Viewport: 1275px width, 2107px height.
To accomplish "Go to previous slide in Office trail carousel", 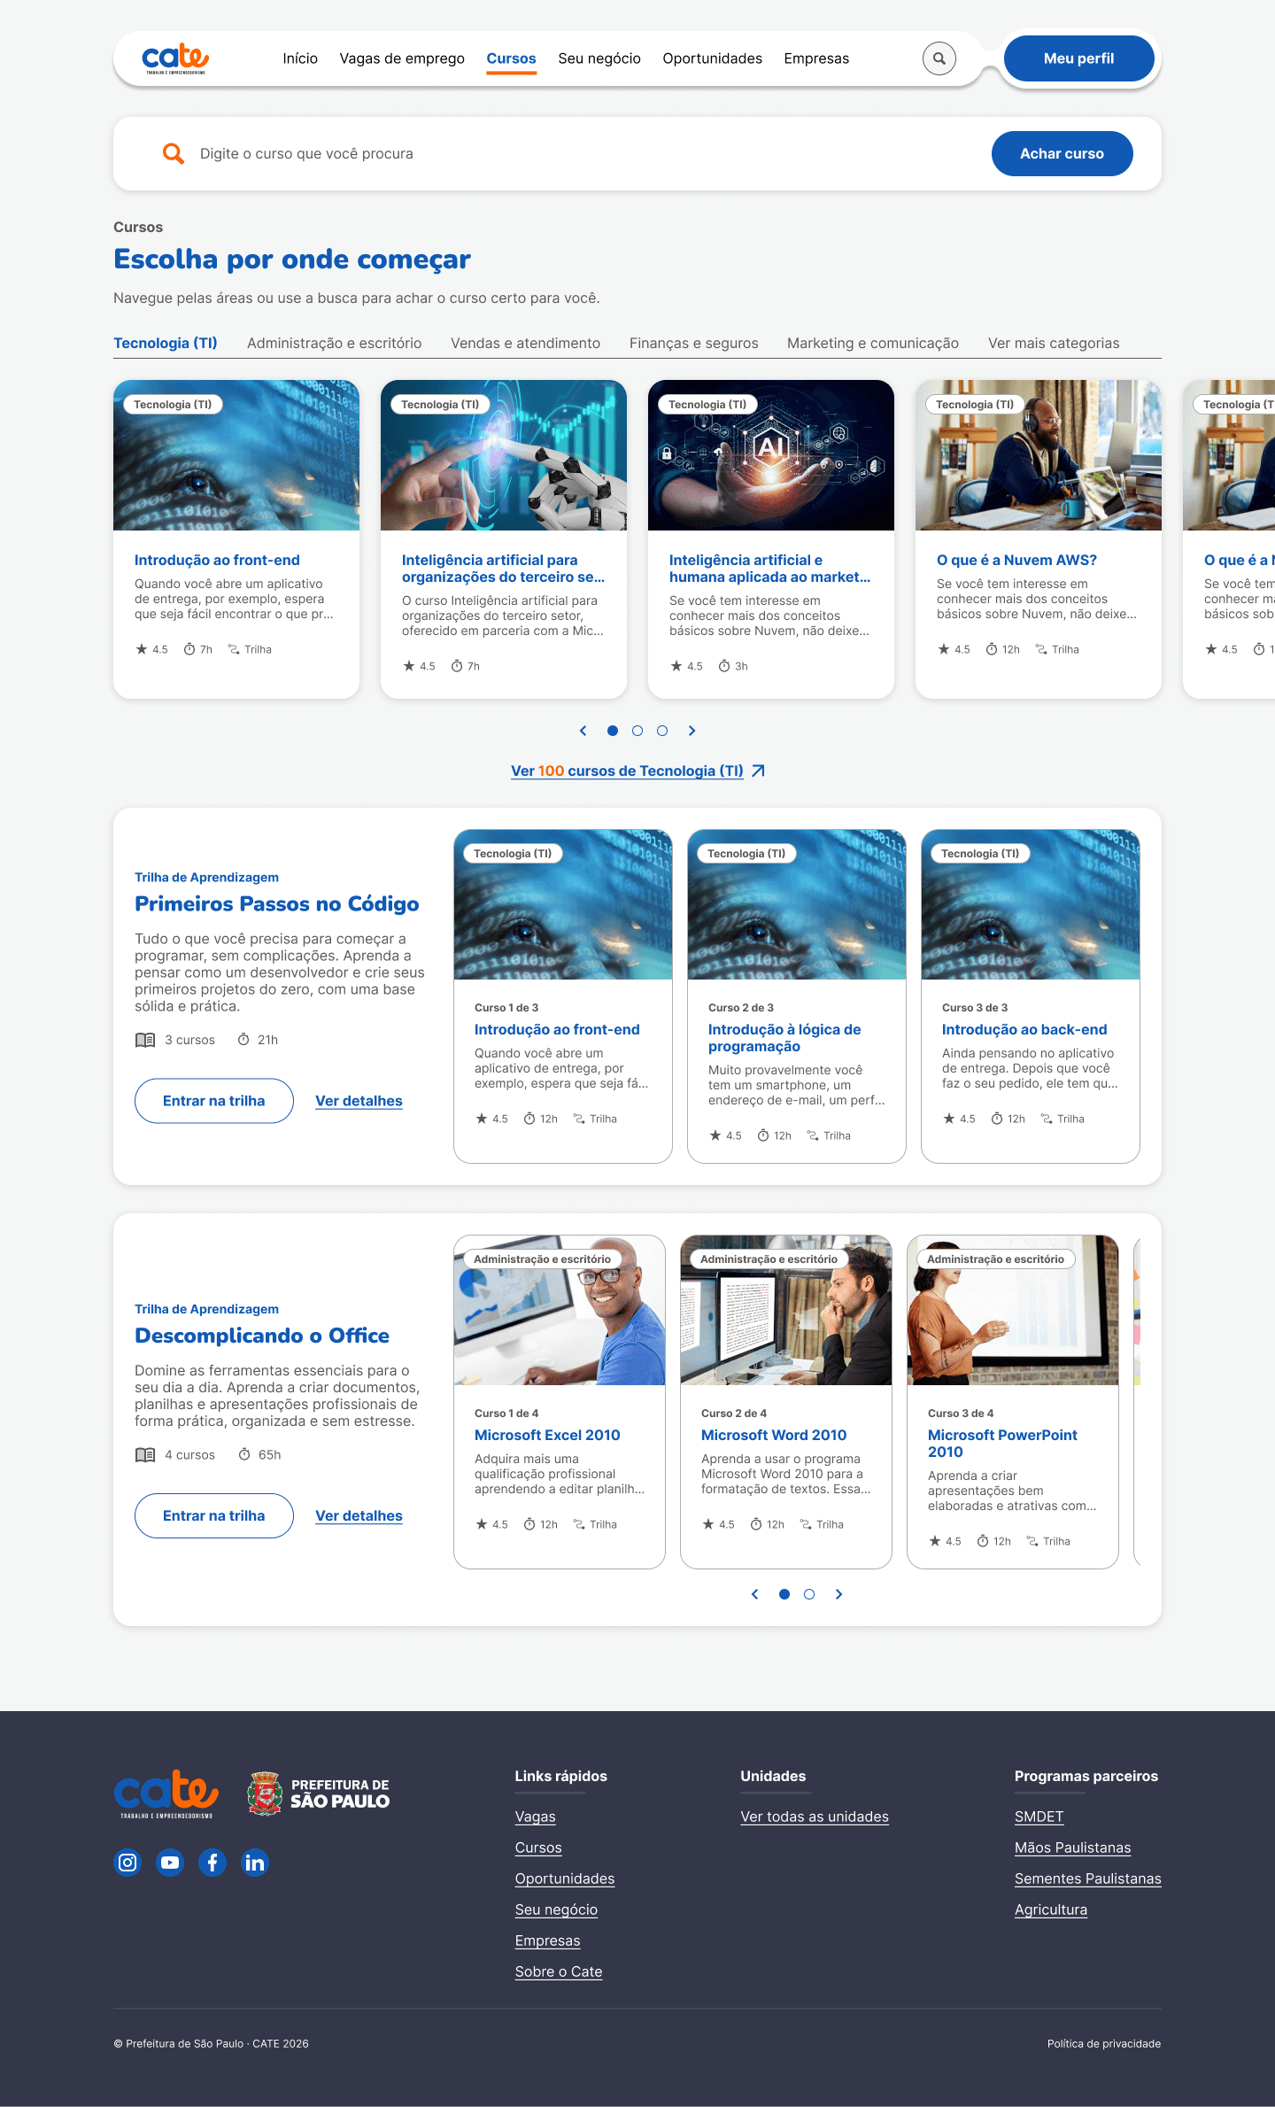I will pyautogui.click(x=754, y=1594).
